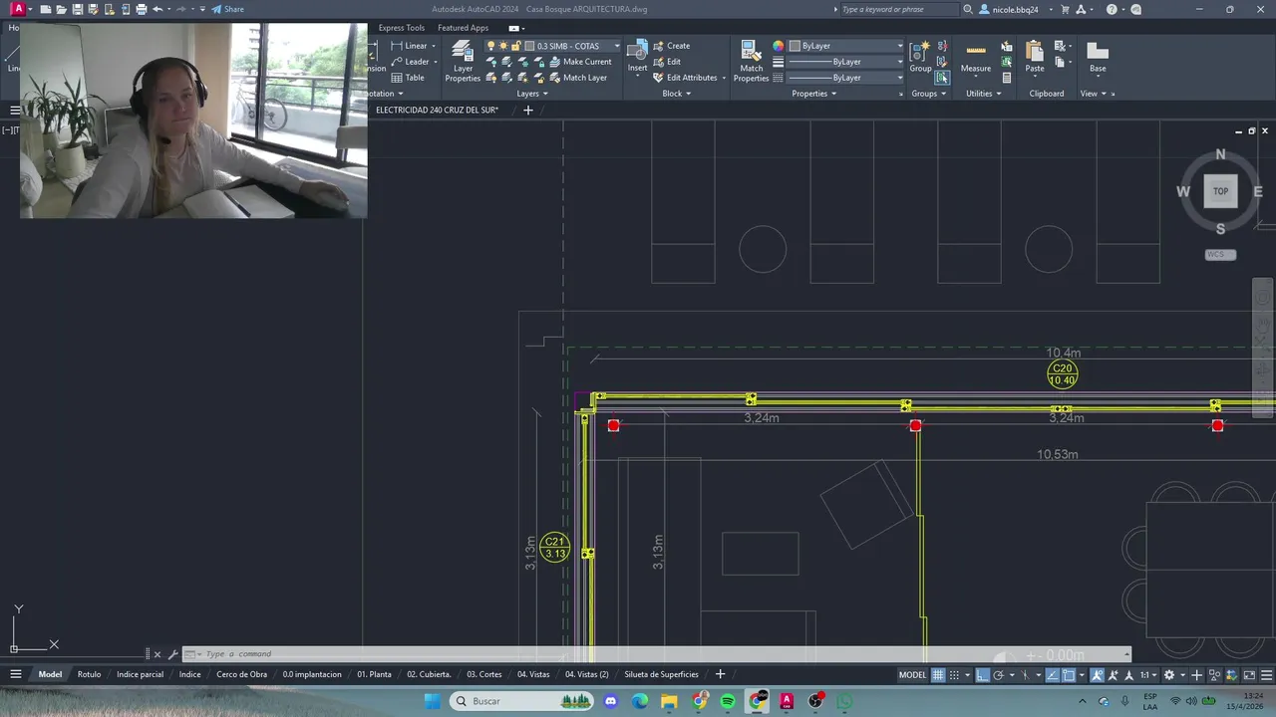Click the Share button
This screenshot has height=717, width=1276.
(227, 9)
